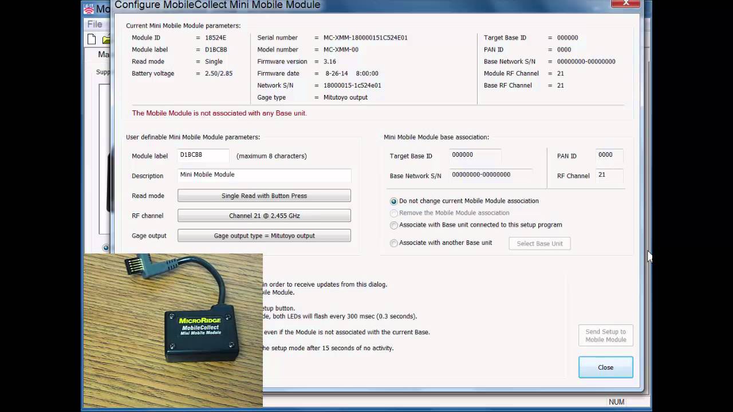Screen dimensions: 733x412
Task: Click into the Description input field
Action: [264, 175]
